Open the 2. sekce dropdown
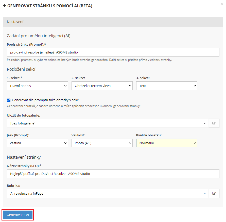Viewport: 226px width, 222px height. (x=102, y=86)
